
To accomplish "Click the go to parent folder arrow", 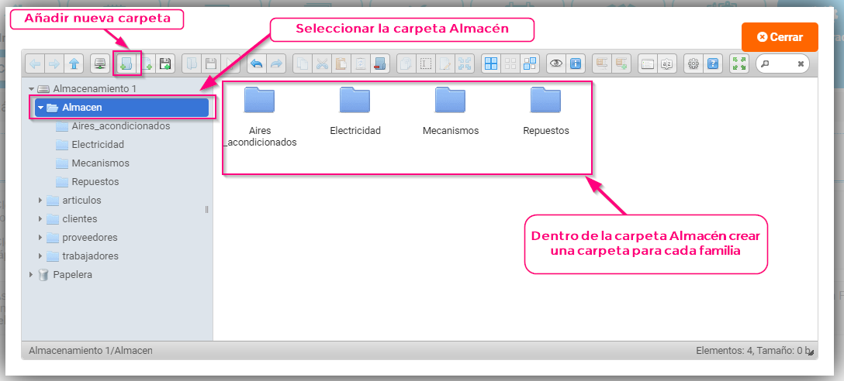I will [74, 63].
